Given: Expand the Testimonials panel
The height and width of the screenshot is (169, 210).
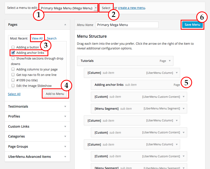Looking at the screenshot, I should pos(65,107).
